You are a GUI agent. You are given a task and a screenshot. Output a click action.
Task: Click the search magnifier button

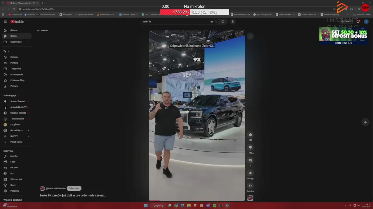coord(223,21)
